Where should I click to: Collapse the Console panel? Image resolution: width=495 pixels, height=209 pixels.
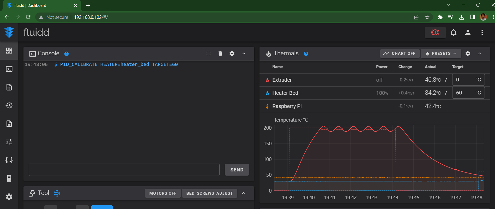244,53
